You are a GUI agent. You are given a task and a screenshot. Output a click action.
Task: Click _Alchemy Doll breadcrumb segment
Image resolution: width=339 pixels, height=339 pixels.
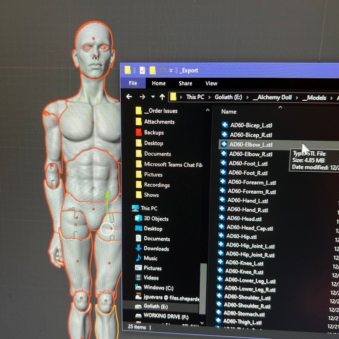[272, 98]
